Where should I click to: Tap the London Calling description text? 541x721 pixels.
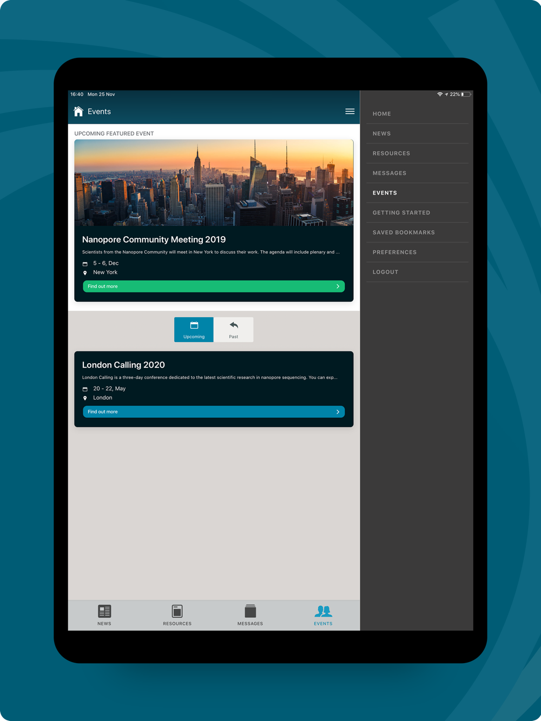(210, 377)
